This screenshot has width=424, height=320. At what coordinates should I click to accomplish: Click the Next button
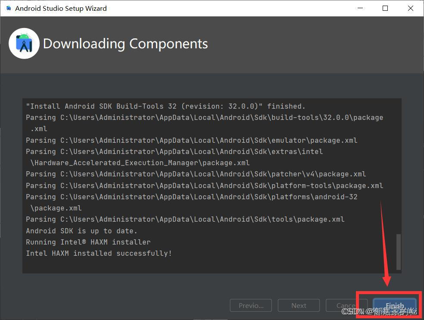tap(299, 305)
